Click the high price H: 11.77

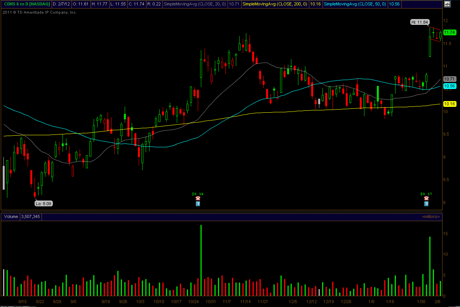tap(99, 4)
